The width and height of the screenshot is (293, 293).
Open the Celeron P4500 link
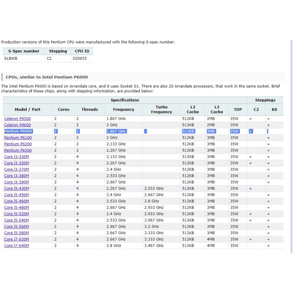coord(18,119)
